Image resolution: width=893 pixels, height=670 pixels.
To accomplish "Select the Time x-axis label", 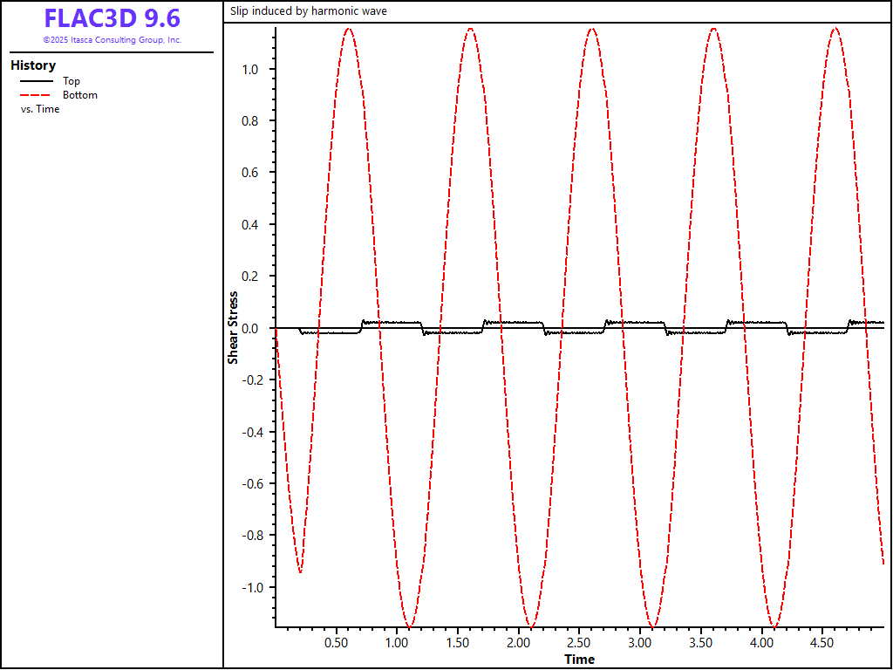I will [x=579, y=659].
